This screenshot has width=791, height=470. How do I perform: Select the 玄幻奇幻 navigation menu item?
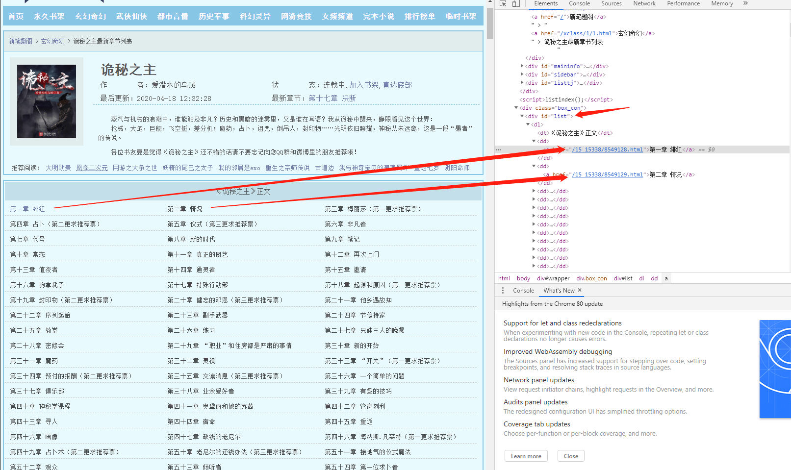(90, 16)
